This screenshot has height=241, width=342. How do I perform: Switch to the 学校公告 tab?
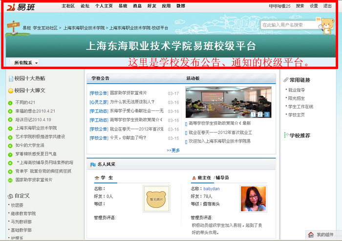(100, 78)
